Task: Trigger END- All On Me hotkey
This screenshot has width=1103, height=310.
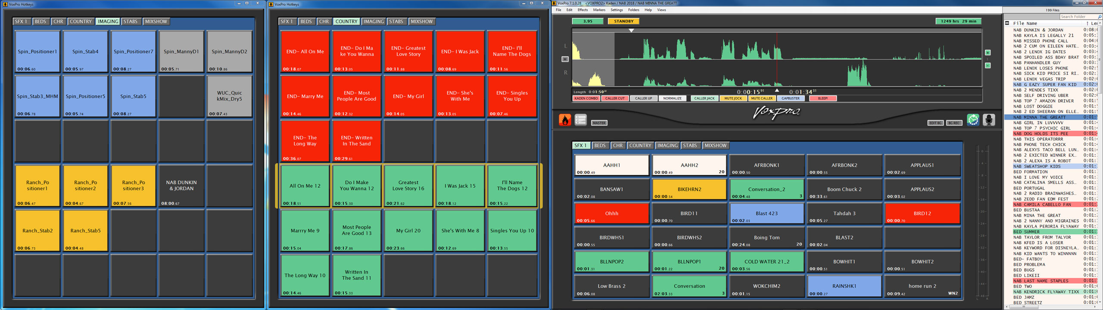Action: (305, 52)
